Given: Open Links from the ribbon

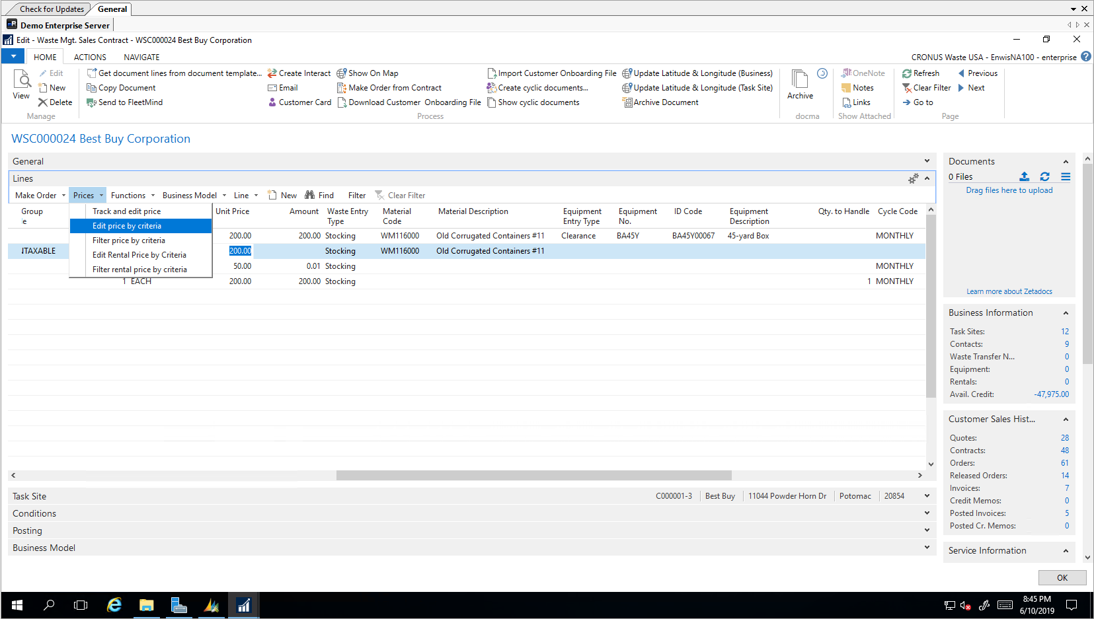Looking at the screenshot, I should point(856,102).
